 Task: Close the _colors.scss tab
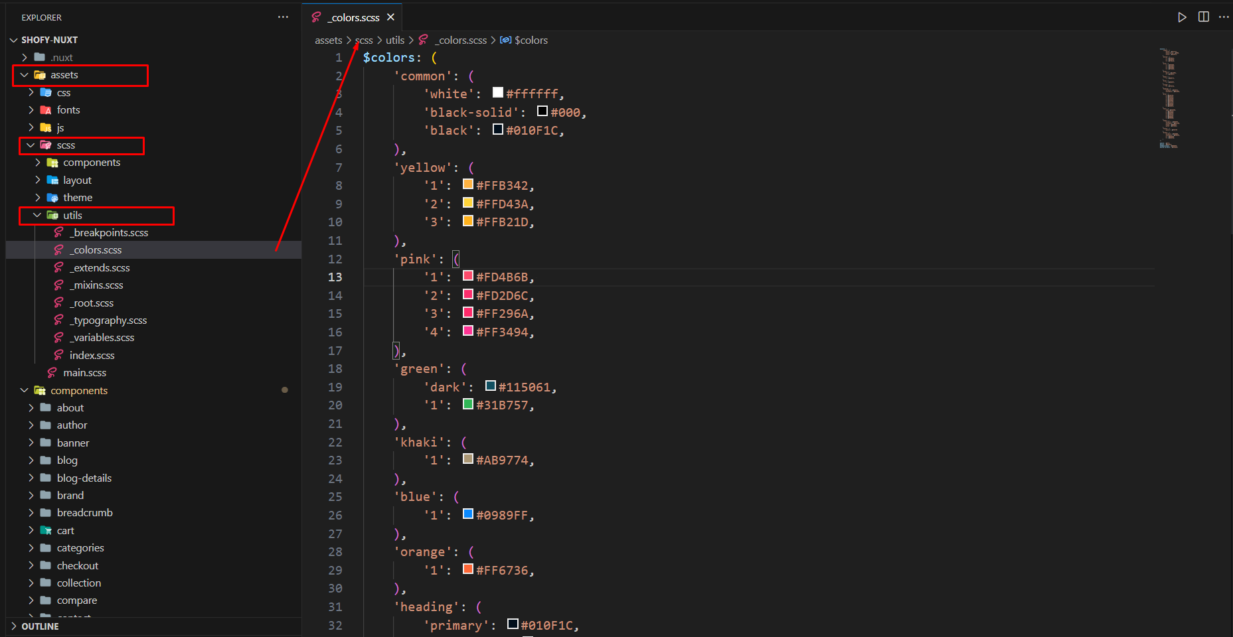pyautogui.click(x=390, y=17)
